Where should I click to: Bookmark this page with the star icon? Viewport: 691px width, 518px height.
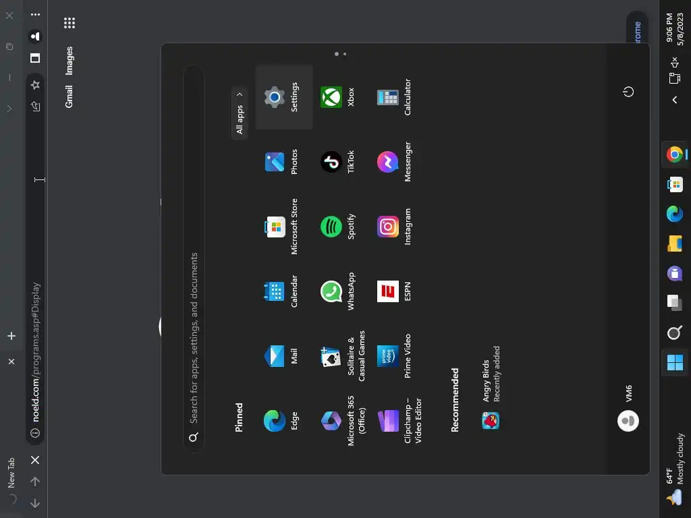pos(35,84)
